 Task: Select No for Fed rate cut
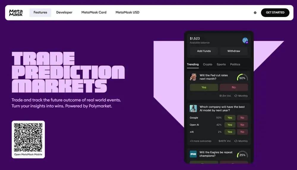[234, 87]
